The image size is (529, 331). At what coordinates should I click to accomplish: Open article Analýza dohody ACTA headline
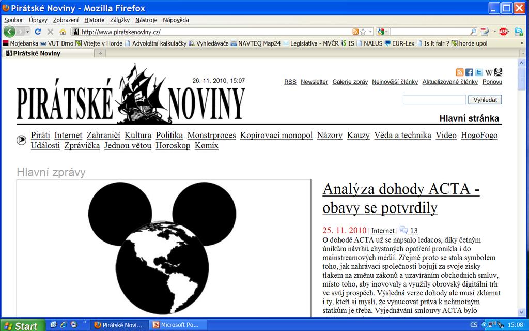tap(401, 198)
